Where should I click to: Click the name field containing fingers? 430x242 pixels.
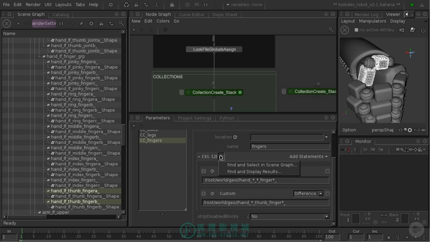coord(290,147)
